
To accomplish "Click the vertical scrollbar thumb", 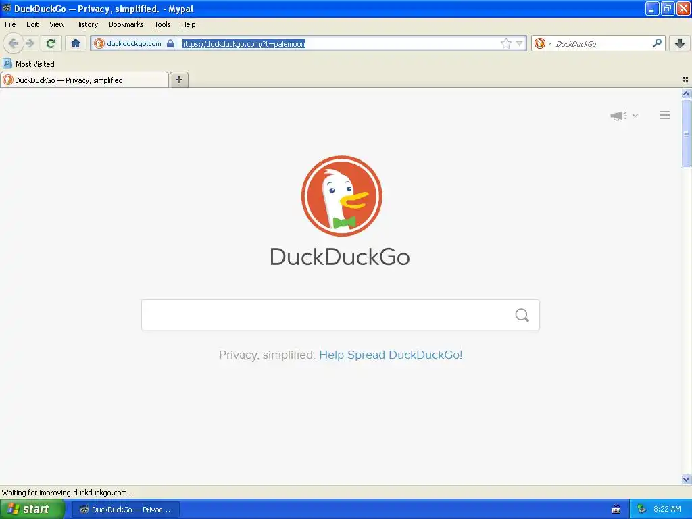I will (x=686, y=134).
